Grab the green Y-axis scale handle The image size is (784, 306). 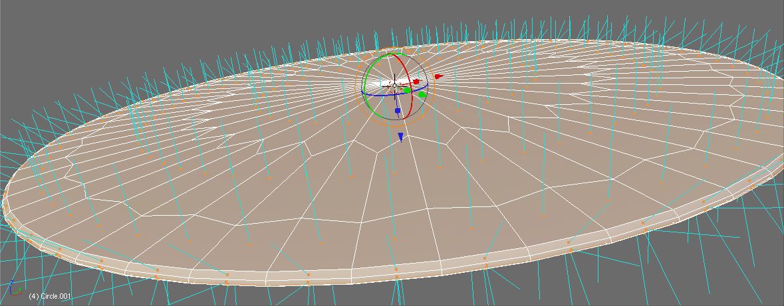407,90
